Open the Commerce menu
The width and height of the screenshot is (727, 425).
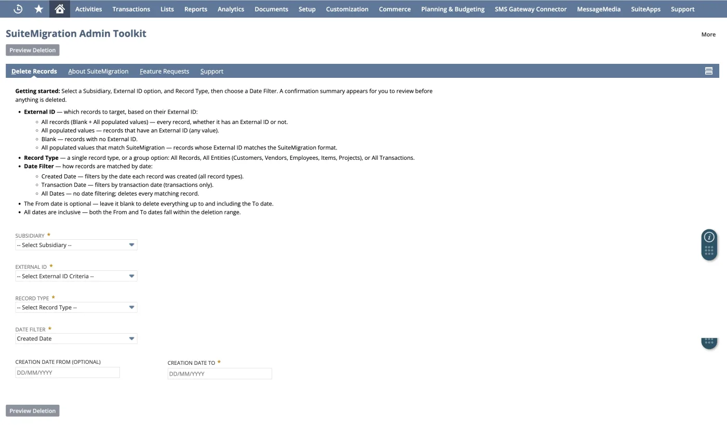[x=395, y=9]
